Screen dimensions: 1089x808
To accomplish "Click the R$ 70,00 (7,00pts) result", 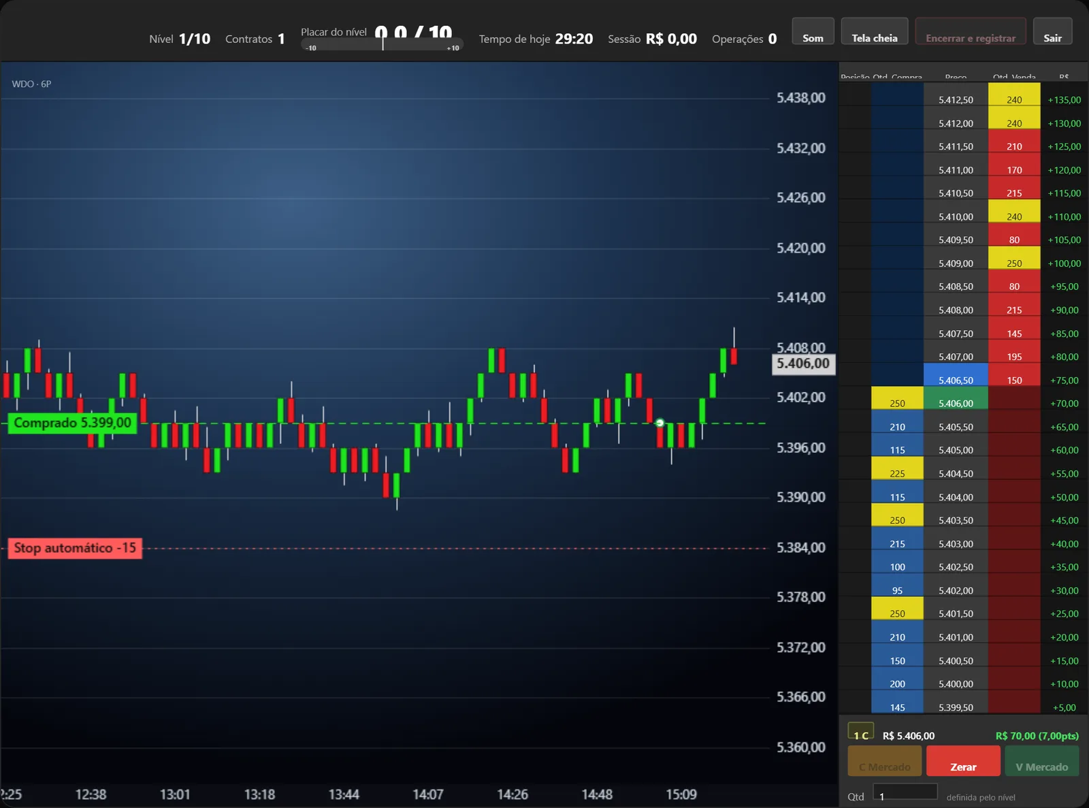I will point(1037,736).
